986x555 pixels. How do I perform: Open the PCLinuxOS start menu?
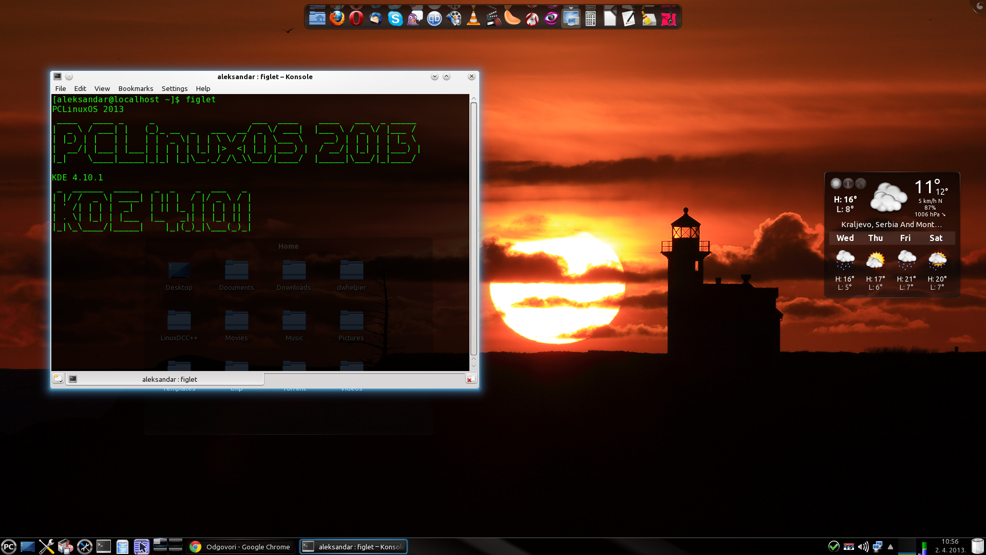(9, 547)
